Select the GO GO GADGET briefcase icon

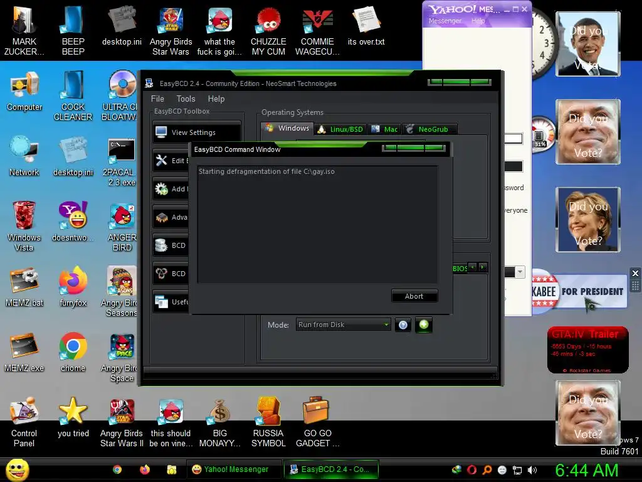coord(317,422)
